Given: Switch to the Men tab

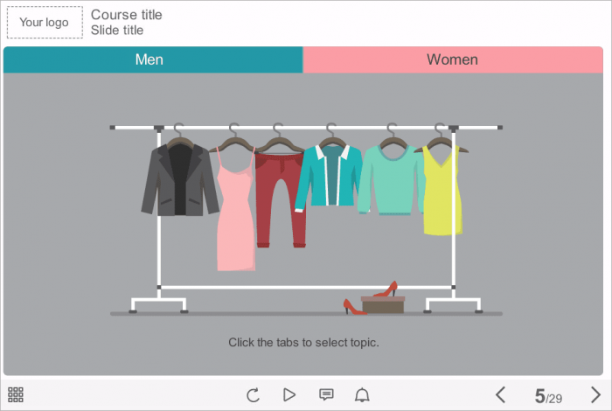Looking at the screenshot, I should tap(153, 59).
